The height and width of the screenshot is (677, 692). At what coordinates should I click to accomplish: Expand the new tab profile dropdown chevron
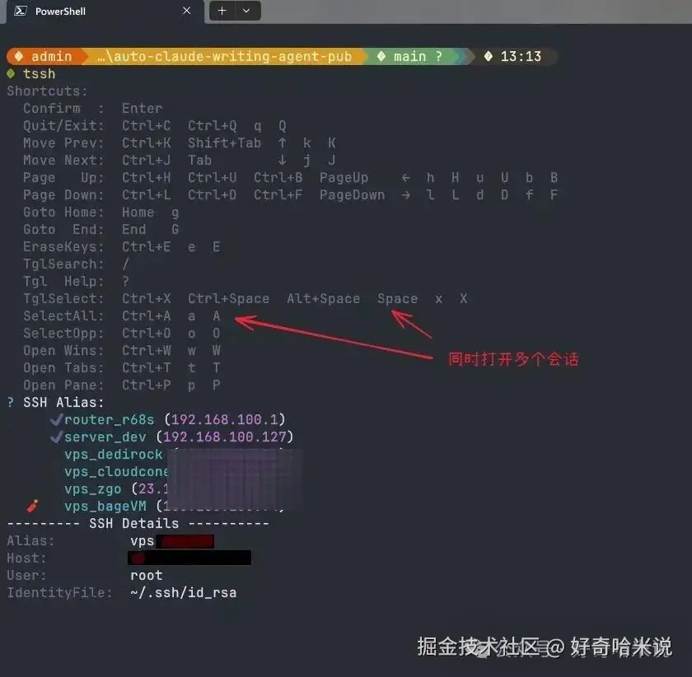pyautogui.click(x=246, y=11)
